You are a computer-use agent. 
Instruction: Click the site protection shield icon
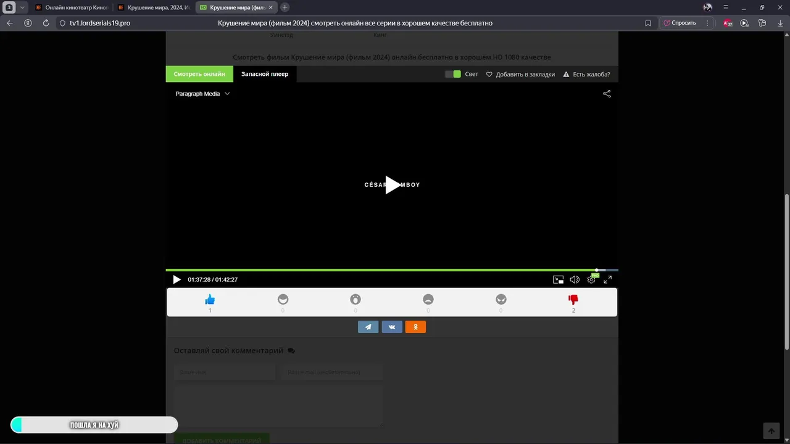(62, 23)
